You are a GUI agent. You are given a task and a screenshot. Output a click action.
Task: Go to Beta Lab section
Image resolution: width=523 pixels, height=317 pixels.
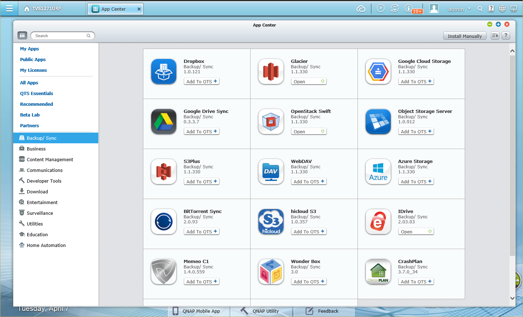point(30,115)
